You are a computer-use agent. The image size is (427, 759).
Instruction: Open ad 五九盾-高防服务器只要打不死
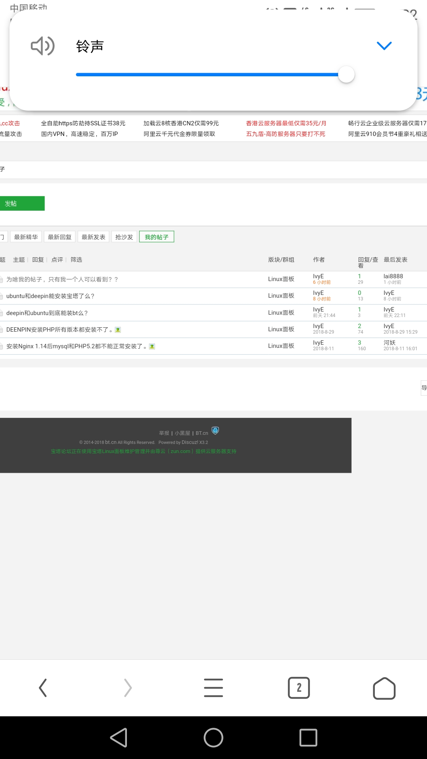click(x=285, y=134)
